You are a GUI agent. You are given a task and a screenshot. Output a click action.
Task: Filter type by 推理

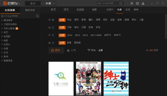tap(98, 20)
